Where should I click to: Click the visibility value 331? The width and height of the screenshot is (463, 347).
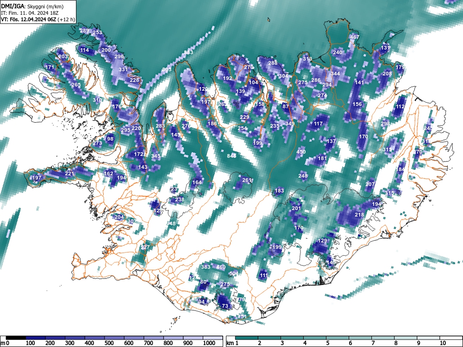click(x=123, y=70)
